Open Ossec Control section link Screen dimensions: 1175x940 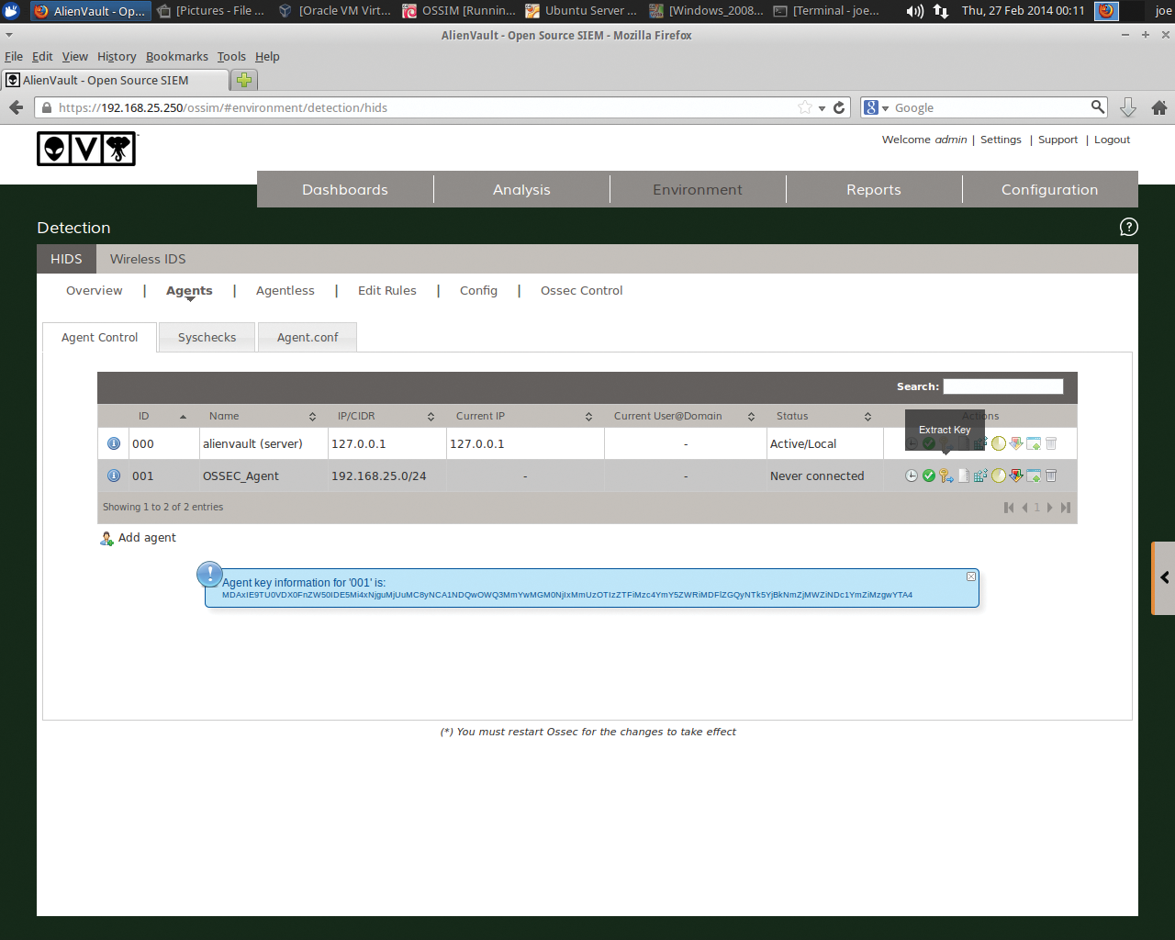pyautogui.click(x=581, y=290)
